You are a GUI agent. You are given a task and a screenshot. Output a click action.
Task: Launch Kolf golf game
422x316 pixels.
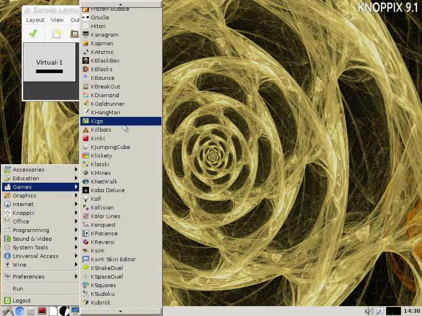pos(121,199)
